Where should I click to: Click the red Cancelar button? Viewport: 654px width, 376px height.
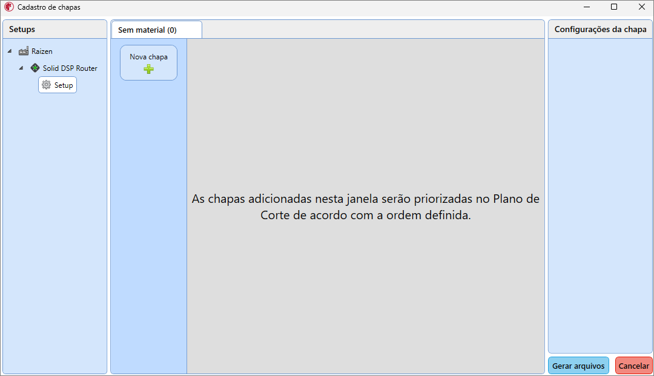tap(633, 366)
